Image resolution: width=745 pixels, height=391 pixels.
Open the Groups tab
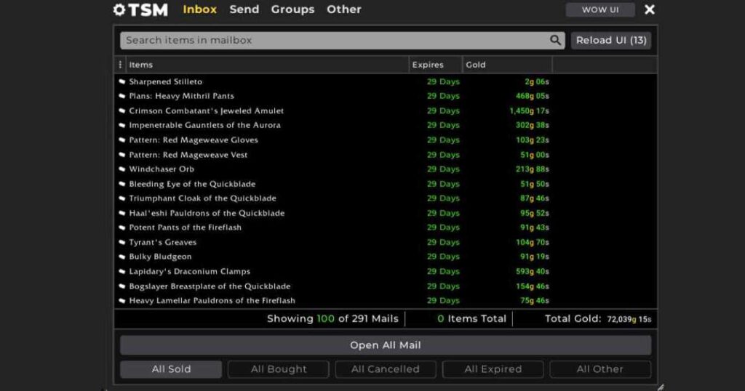tap(292, 9)
